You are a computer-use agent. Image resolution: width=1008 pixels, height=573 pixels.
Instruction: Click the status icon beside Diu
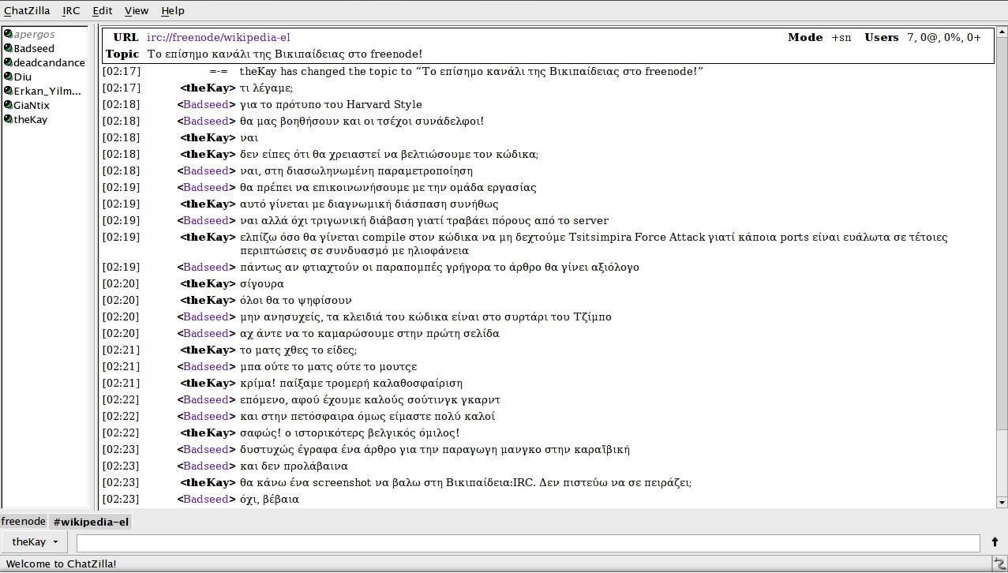coord(7,77)
